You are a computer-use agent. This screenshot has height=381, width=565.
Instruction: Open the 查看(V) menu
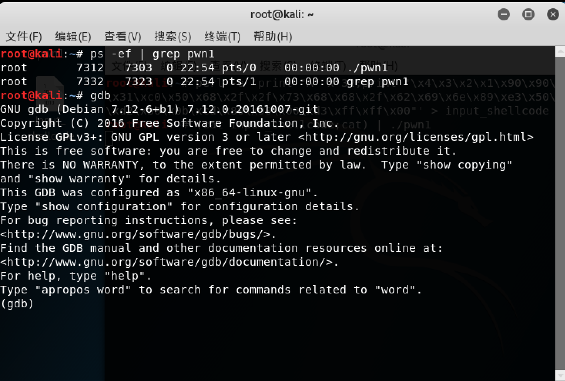(123, 37)
